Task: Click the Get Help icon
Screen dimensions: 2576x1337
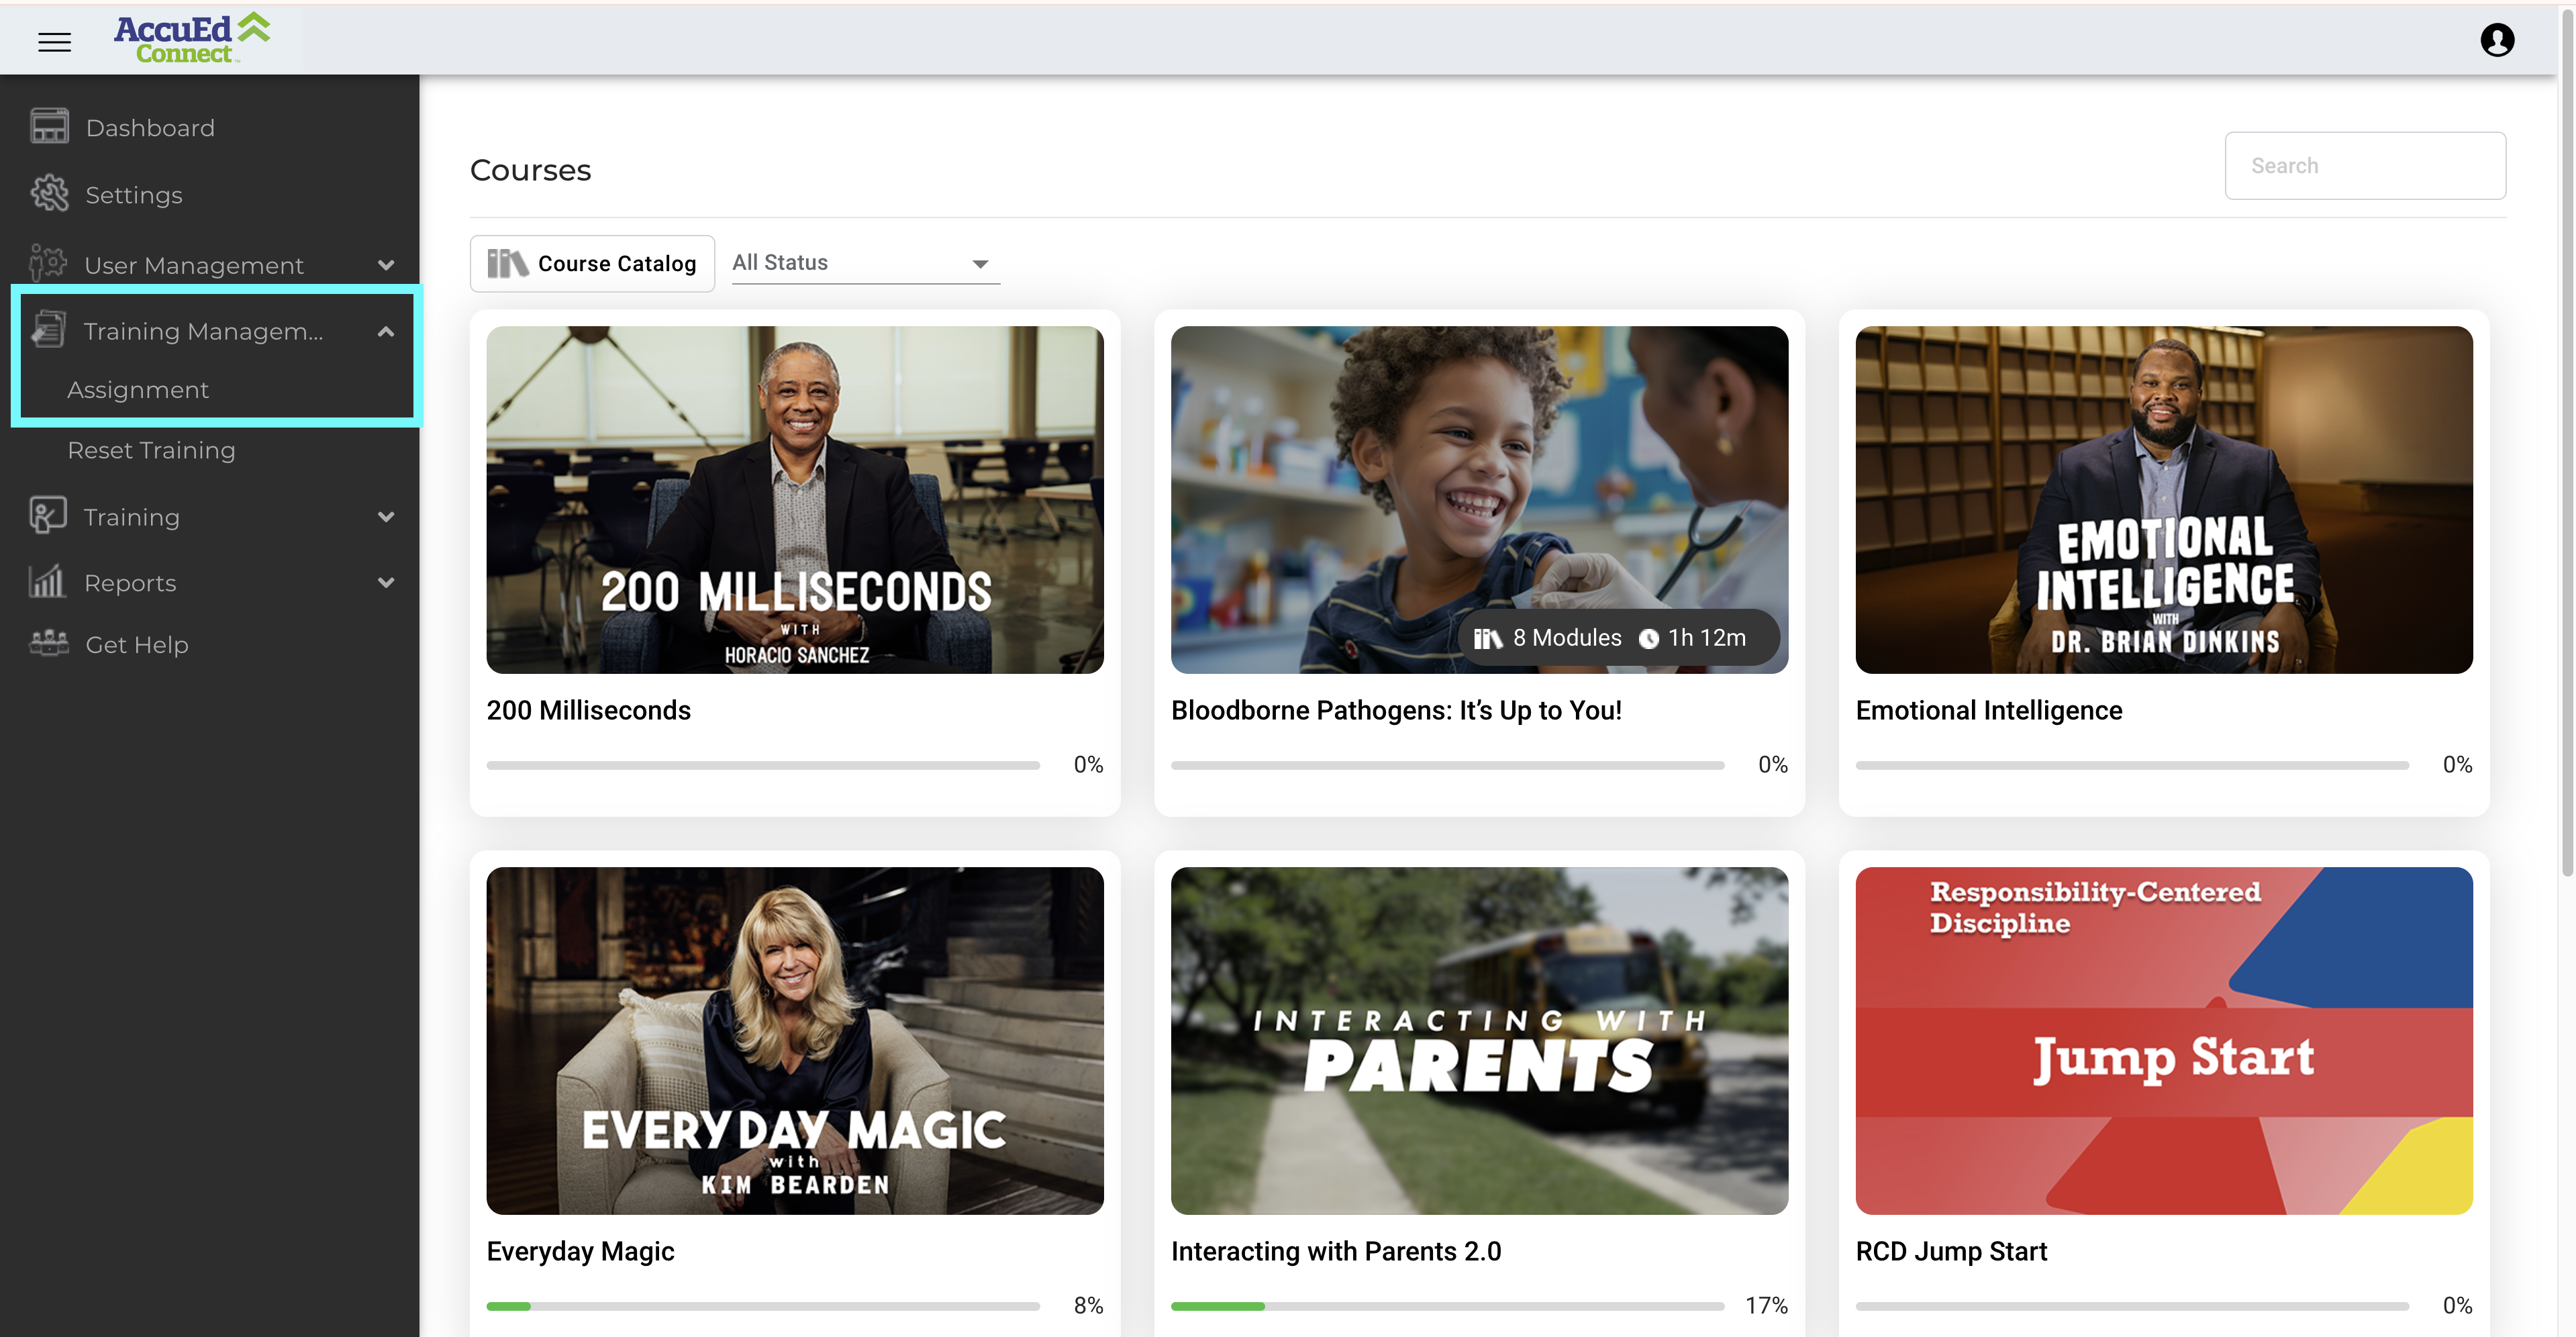Action: [49, 644]
